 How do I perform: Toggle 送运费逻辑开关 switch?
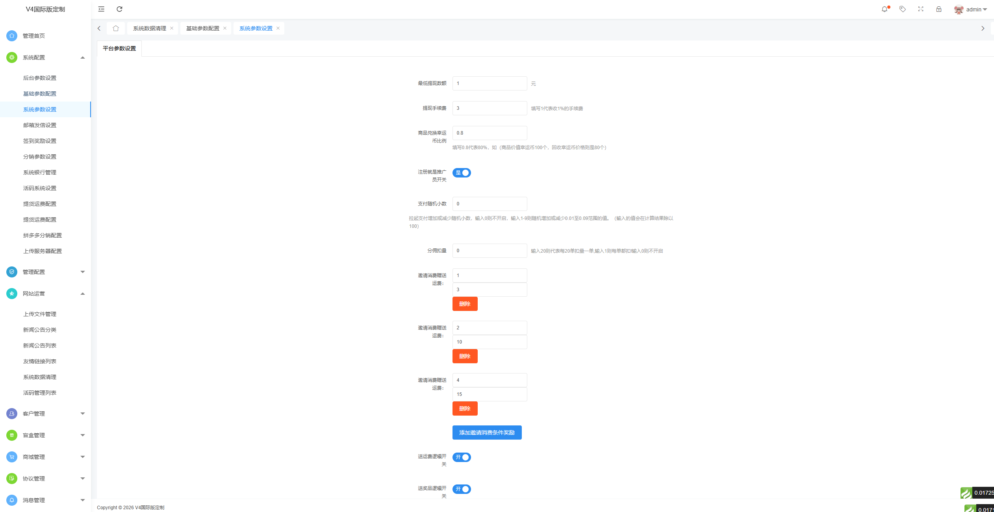coord(462,457)
